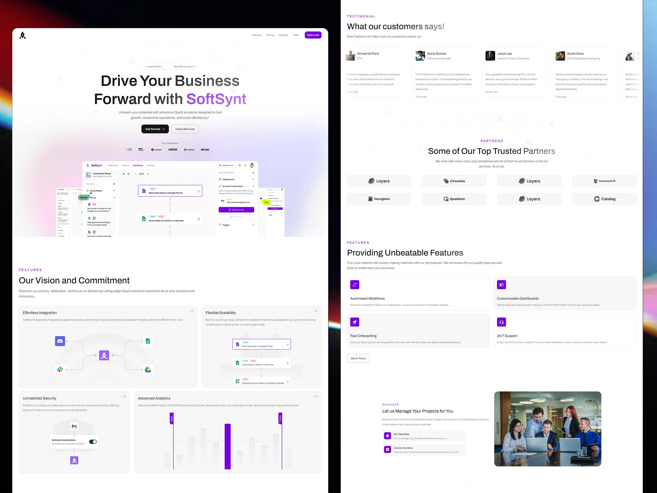Click the handle on New data input card
Viewport: 657px width, 493px height.
(199, 191)
